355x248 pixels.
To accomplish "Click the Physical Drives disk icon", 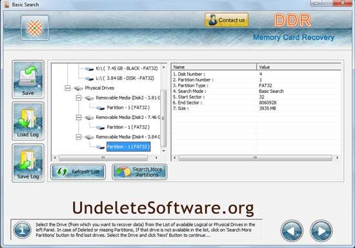I will pos(78,88).
